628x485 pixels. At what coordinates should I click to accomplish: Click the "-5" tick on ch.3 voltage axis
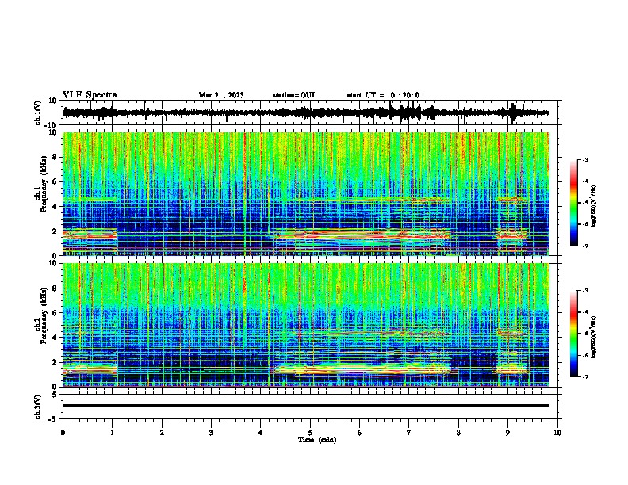coord(53,419)
